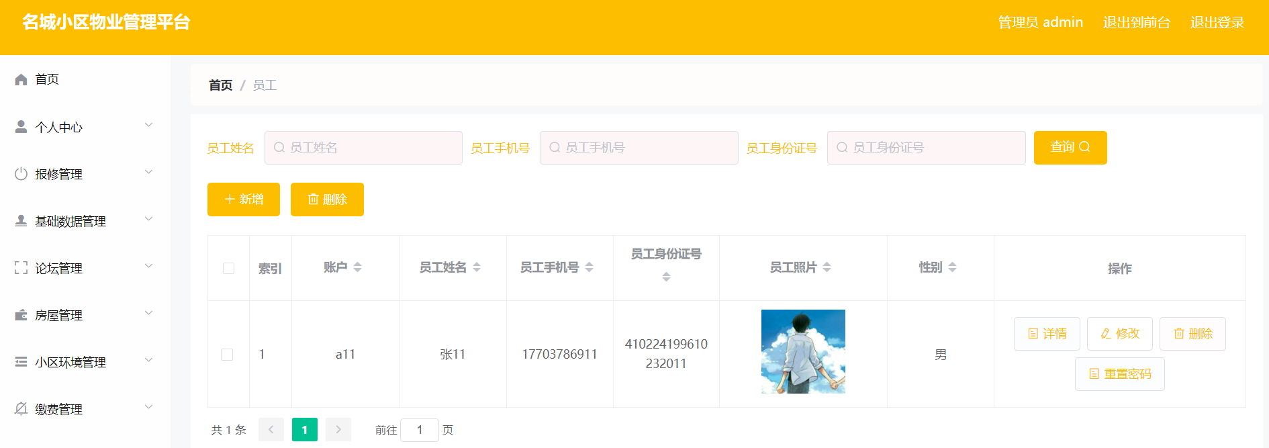The image size is (1269, 448).
Task: Click the wallet icon for 房屋管理
Action: click(x=21, y=314)
